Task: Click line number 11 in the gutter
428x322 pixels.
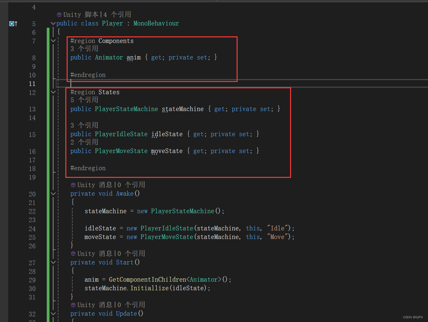Action: coord(32,84)
